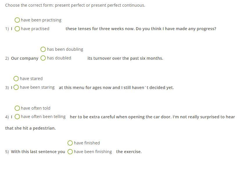Click the 'have finished' label text
Screen dimensions: 246x174
[87, 143]
